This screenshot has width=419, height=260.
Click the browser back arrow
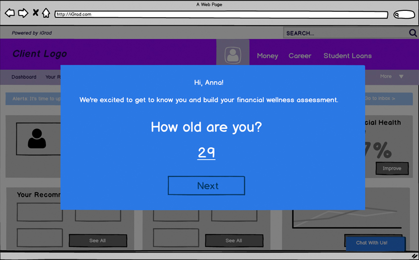click(9, 13)
